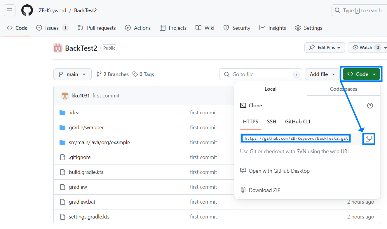Click the clone URL text field

point(301,139)
